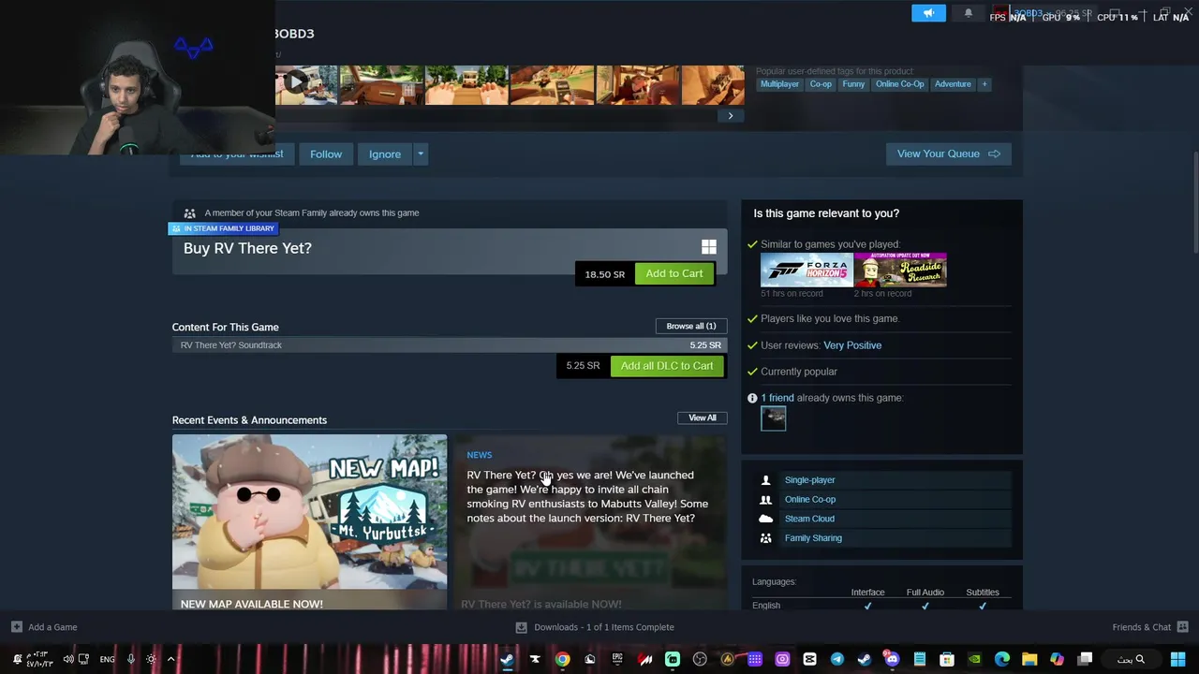
Task: Toggle the taskbar microphone icon
Action: point(131,659)
